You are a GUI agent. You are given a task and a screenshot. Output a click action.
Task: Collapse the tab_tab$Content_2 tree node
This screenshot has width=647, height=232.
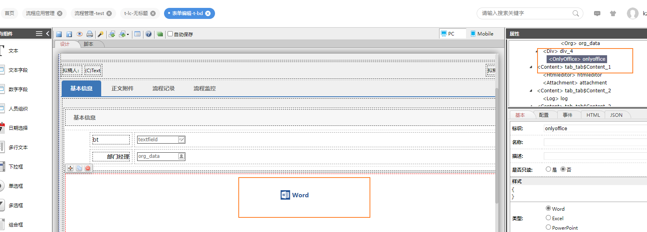pyautogui.click(x=531, y=91)
